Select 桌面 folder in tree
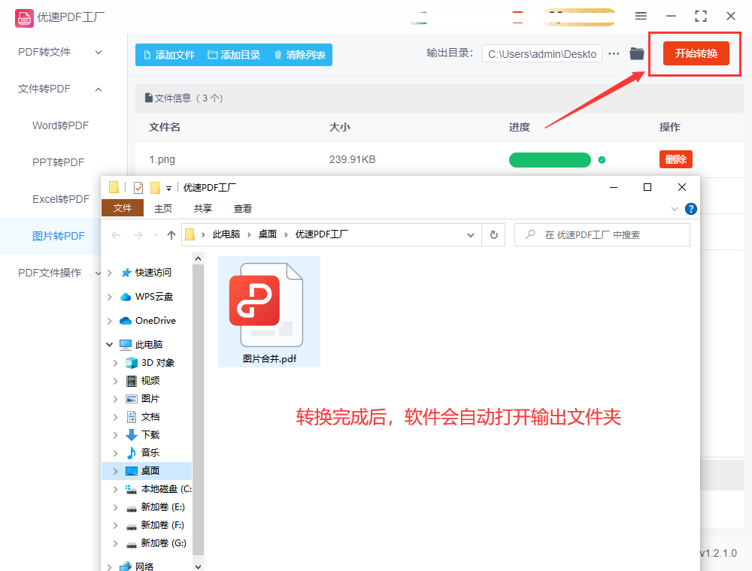752x571 pixels. [147, 471]
